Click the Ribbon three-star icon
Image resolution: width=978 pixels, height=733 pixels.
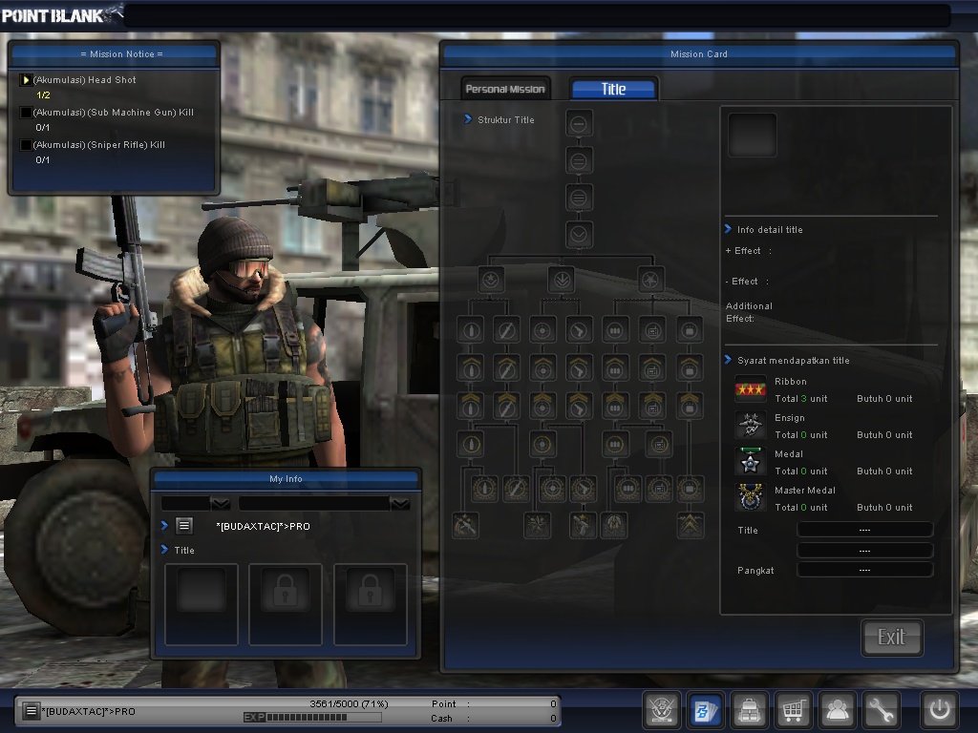pos(751,389)
